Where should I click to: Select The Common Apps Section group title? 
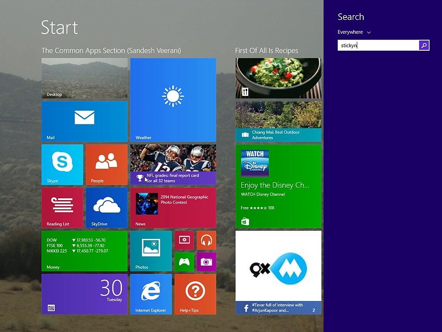coord(111,51)
